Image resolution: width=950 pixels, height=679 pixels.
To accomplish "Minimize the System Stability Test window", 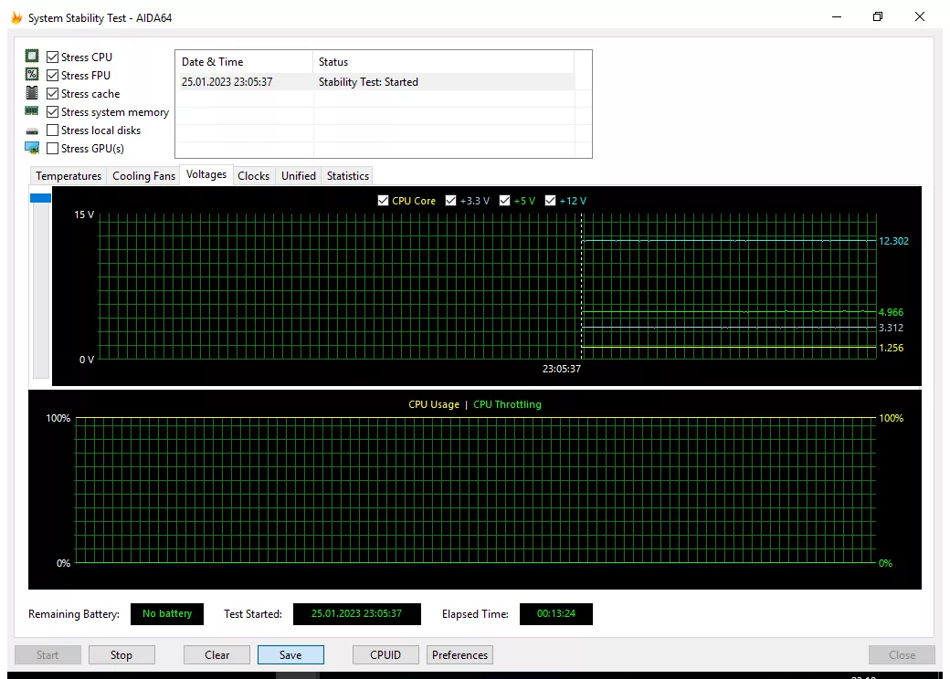I will pos(837,17).
